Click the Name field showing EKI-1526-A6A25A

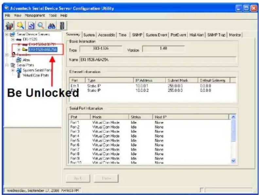tap(158, 60)
